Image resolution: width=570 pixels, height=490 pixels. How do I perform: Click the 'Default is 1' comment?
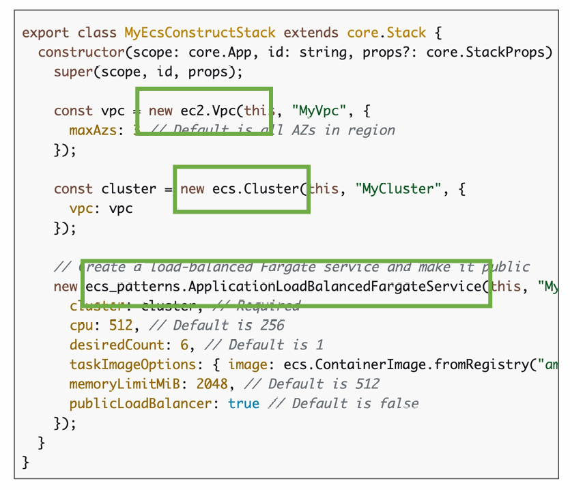tap(276, 345)
